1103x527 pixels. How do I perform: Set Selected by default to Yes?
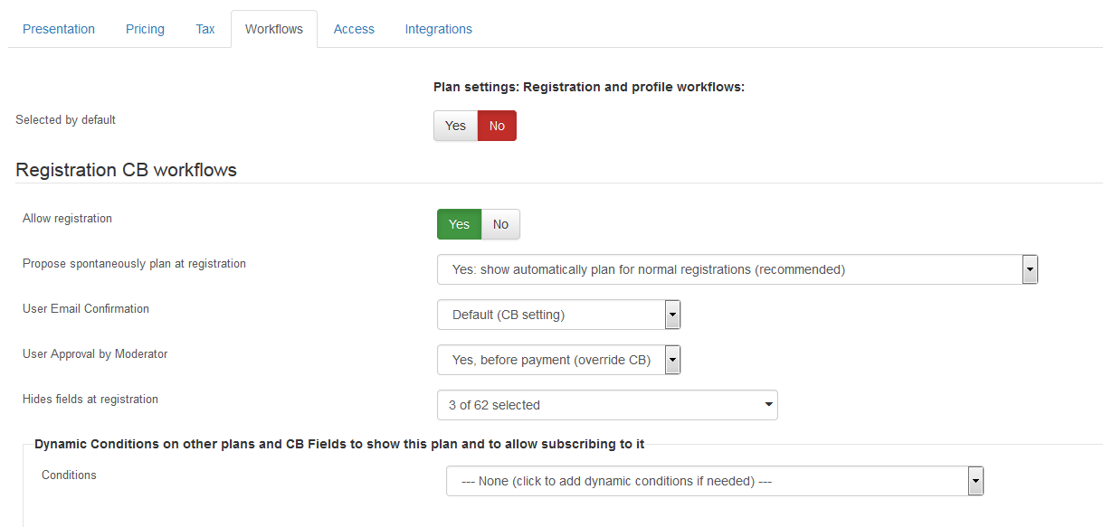[x=456, y=126]
